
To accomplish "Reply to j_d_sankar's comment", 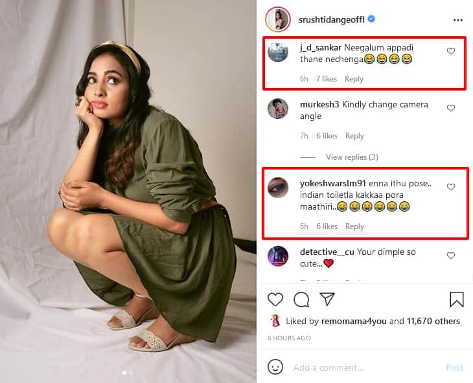I will tap(354, 79).
